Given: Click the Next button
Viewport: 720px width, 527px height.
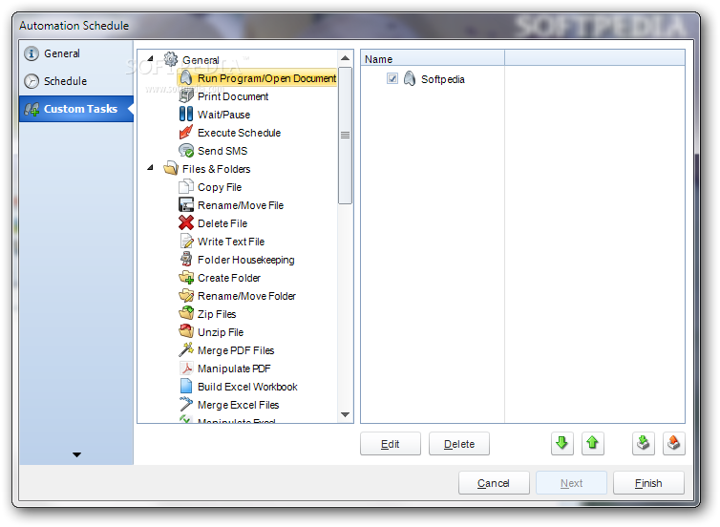Looking at the screenshot, I should click(x=571, y=483).
